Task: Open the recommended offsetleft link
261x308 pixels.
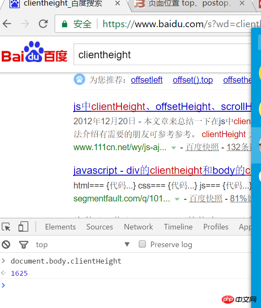Action: (147, 80)
